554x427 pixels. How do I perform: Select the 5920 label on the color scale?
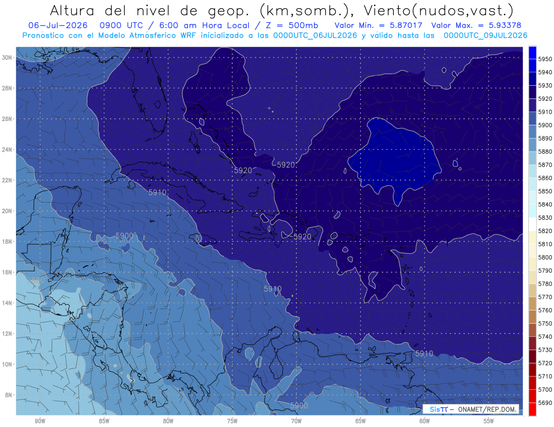[545, 99]
